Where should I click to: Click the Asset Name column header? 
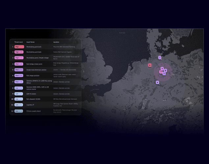pos(31,42)
